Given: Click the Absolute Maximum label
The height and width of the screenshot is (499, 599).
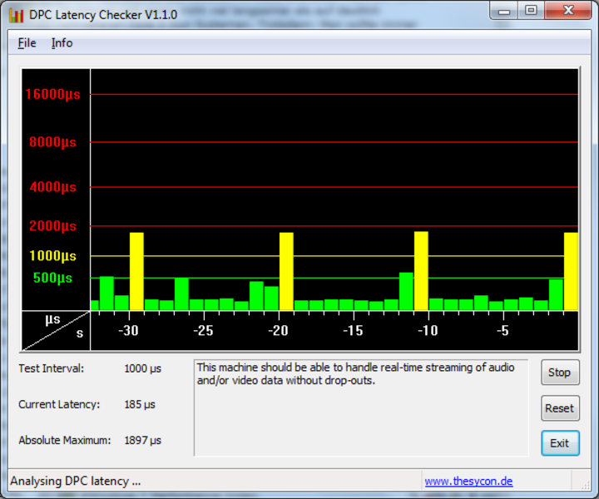Looking at the screenshot, I should pyautogui.click(x=65, y=440).
